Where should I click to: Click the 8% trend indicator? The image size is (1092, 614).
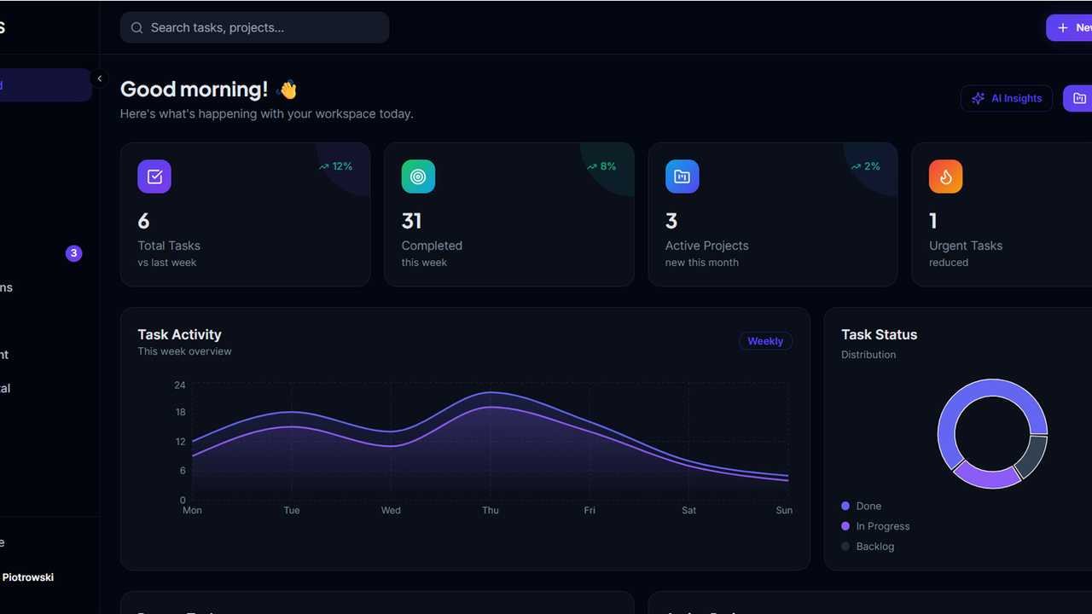click(601, 166)
